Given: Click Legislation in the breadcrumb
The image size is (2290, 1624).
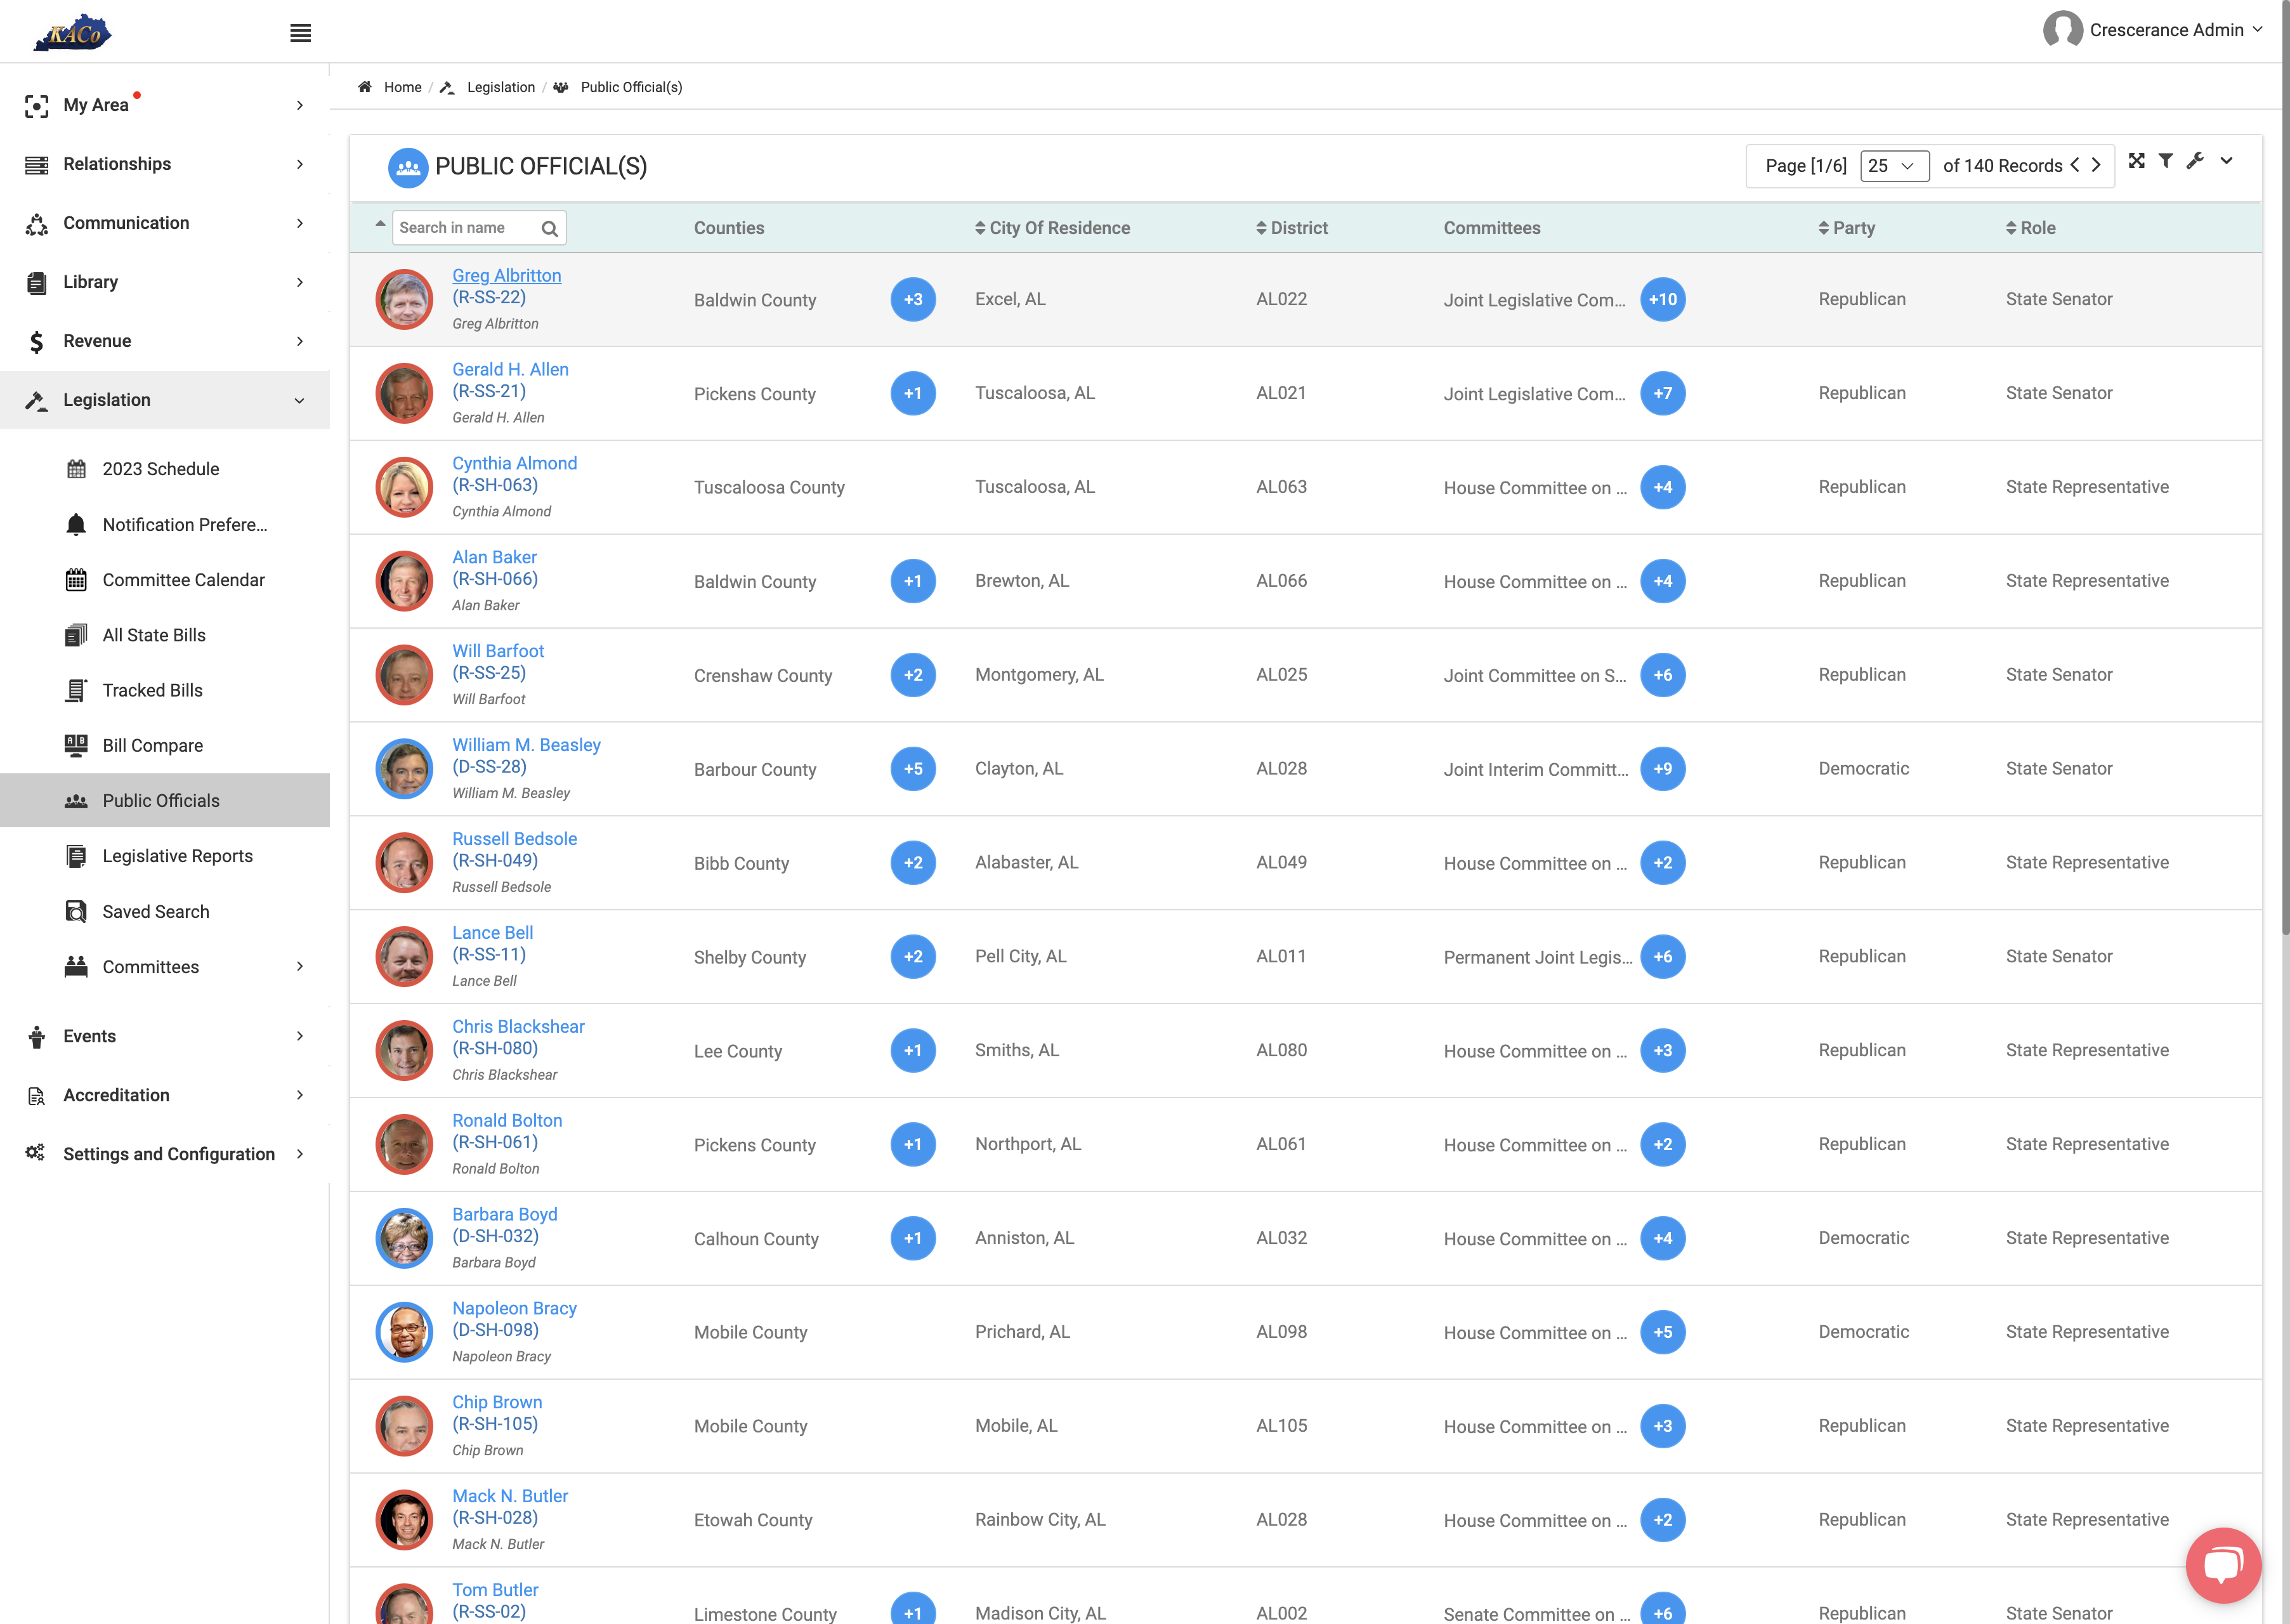Looking at the screenshot, I should [500, 87].
